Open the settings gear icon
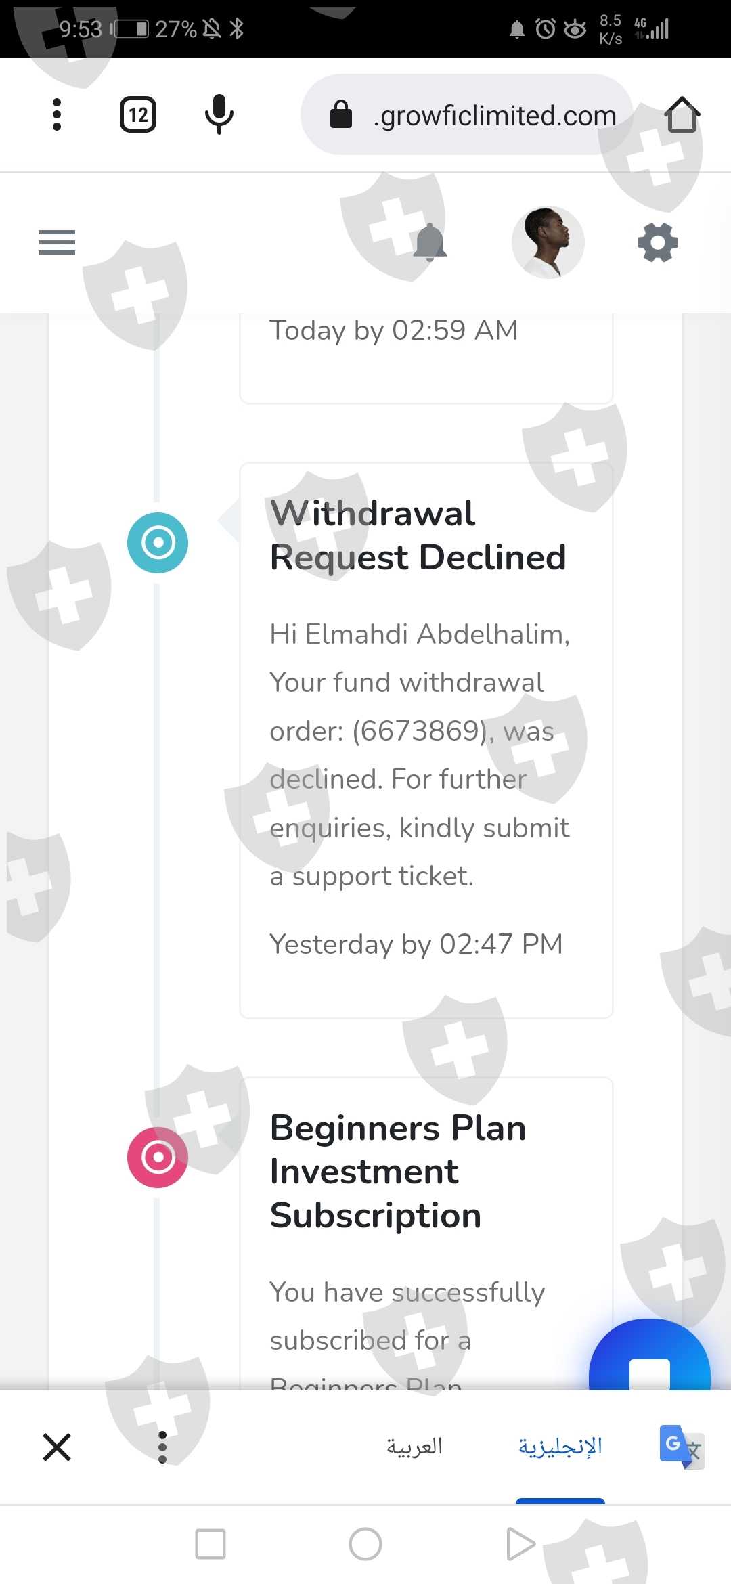731x1584 pixels. 657,242
